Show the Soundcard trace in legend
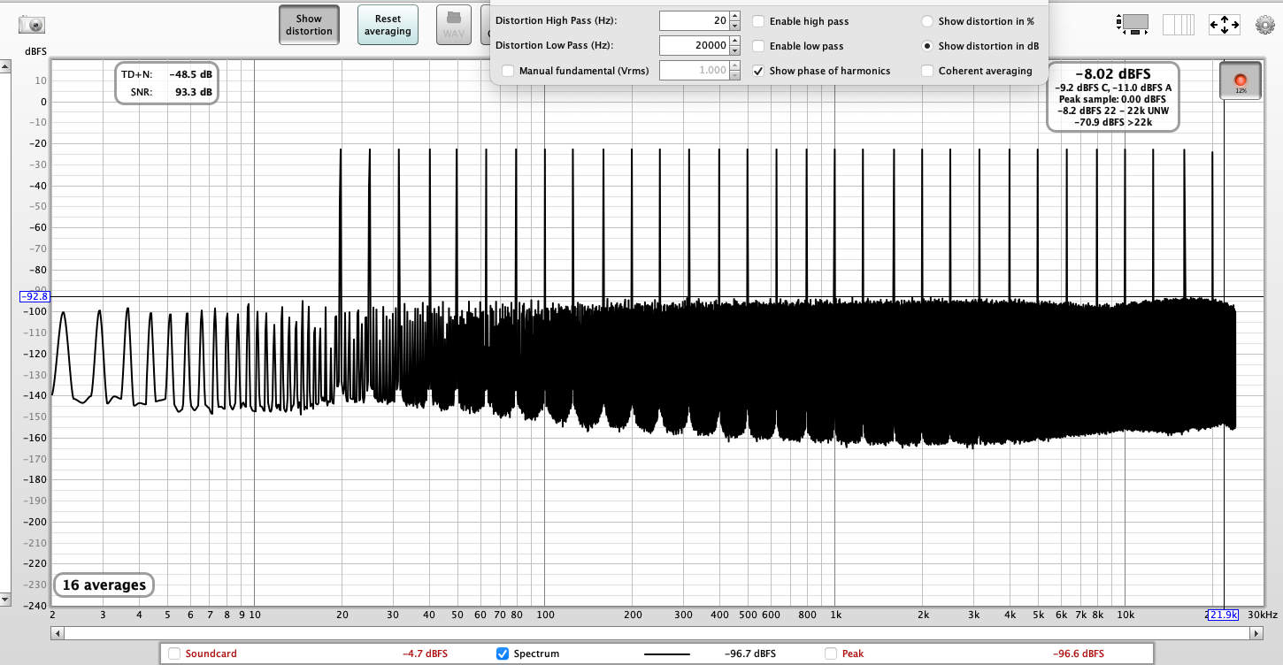The width and height of the screenshot is (1283, 665). pos(174,654)
